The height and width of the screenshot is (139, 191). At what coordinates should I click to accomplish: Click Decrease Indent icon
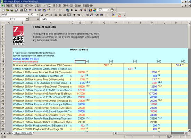(x=97, y=15)
